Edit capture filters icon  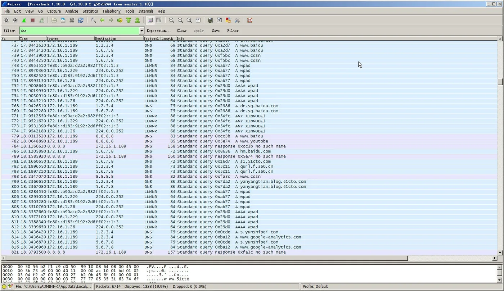coord(211,21)
